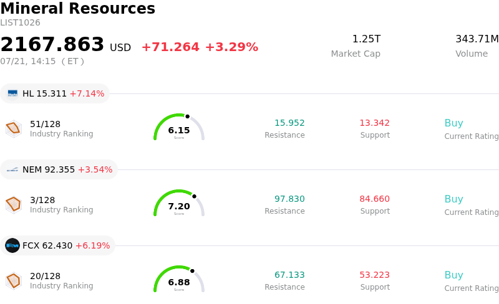The width and height of the screenshot is (499, 304).
Task: Click the HL company logo icon
Action: (x=12, y=93)
